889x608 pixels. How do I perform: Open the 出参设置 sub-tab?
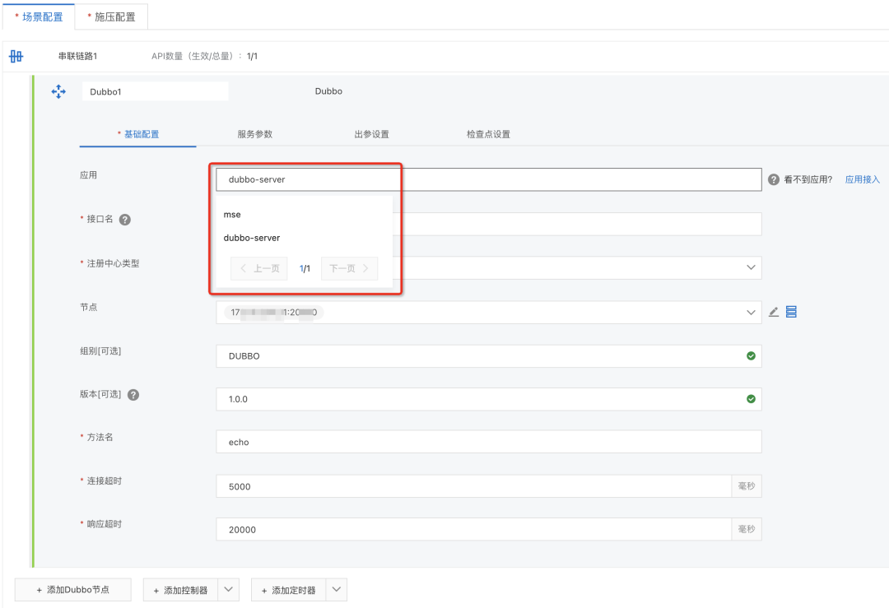point(371,134)
